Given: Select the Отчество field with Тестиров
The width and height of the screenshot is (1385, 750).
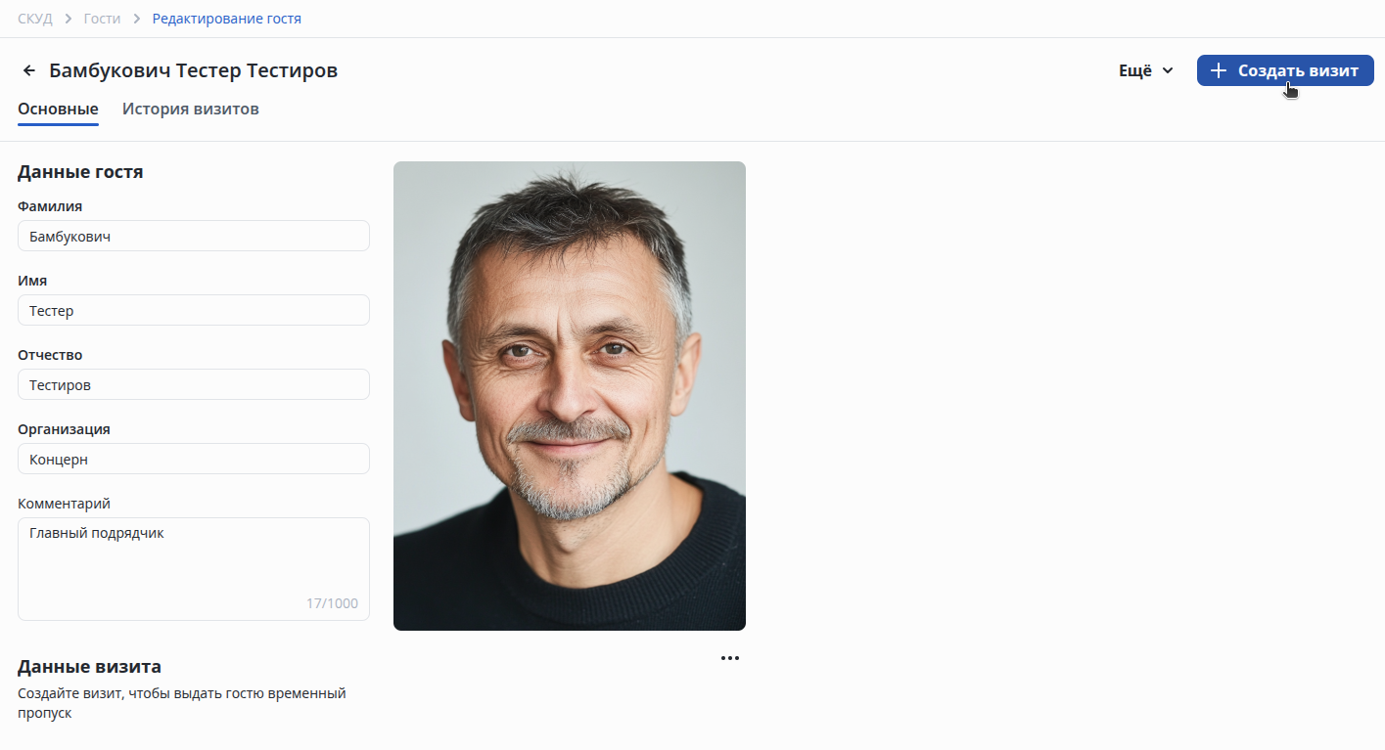Looking at the screenshot, I should point(194,384).
